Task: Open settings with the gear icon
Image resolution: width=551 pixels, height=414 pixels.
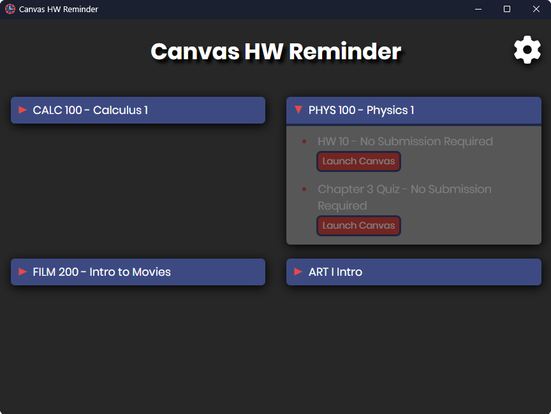Action: point(527,50)
